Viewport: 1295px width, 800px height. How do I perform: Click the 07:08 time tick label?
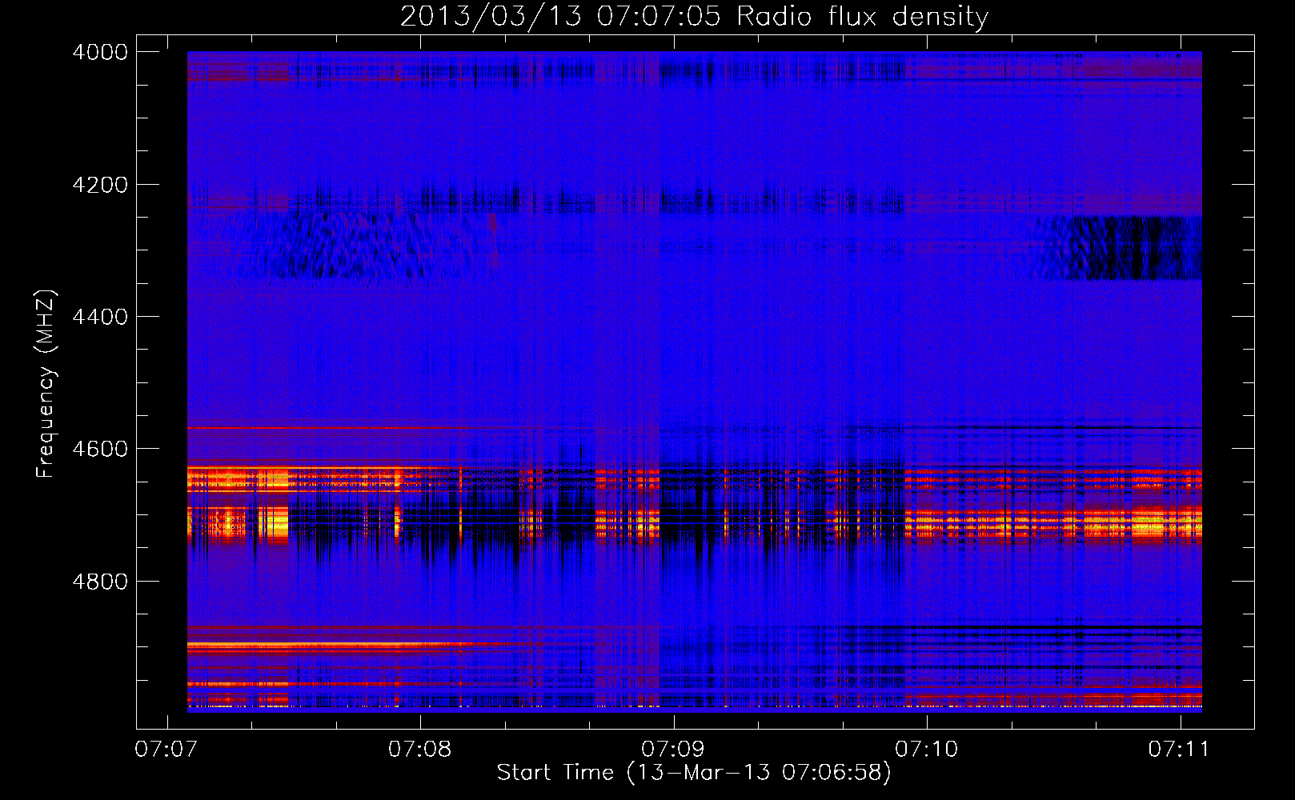(420, 750)
